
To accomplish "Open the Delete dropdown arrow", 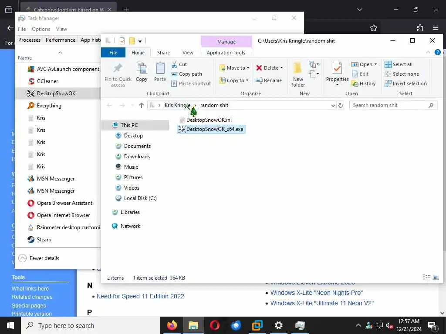I will pyautogui.click(x=282, y=68).
